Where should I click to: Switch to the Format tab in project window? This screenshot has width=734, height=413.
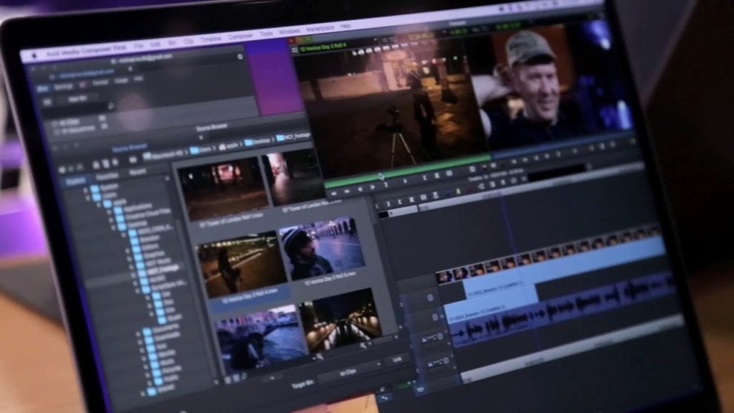(100, 83)
